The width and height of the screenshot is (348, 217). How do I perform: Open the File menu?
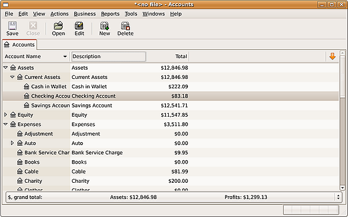pos(9,14)
